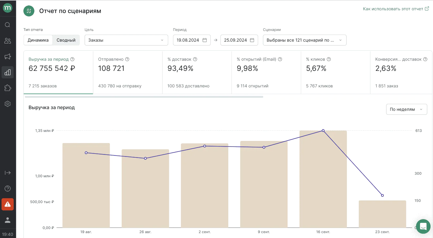Viewport: 433px width, 238px height.
Task: Show help tooltip for Выручка за период
Action: (72, 59)
